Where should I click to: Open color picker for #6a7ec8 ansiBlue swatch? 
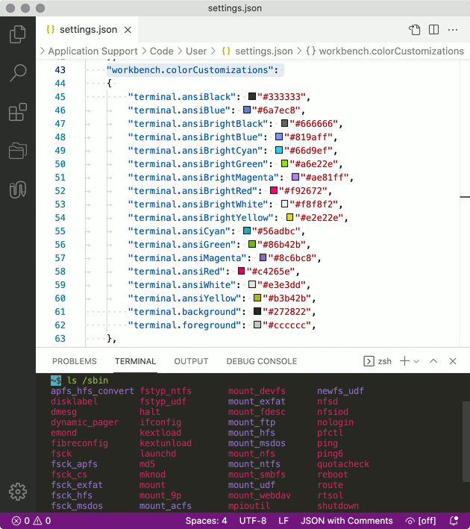click(x=247, y=110)
